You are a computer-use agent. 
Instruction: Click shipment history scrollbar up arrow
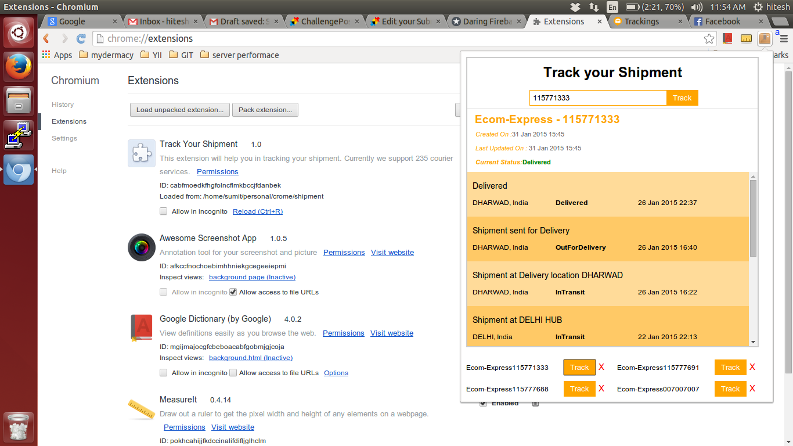pos(754,176)
